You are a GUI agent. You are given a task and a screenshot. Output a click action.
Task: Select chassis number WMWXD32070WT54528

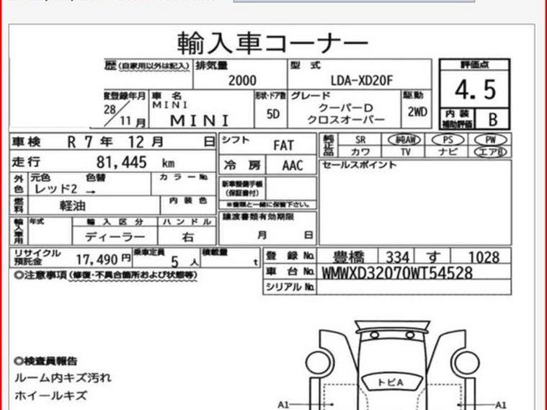396,273
